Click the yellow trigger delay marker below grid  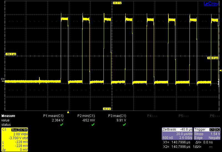coord(68,111)
